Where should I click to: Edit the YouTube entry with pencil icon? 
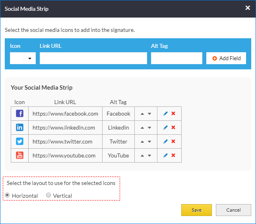pyautogui.click(x=165, y=155)
